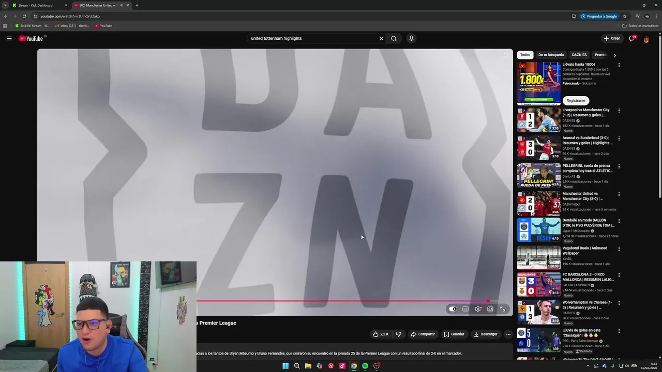Open options for Dembélé en mode BALLON video
The image size is (662, 372).
[619, 221]
